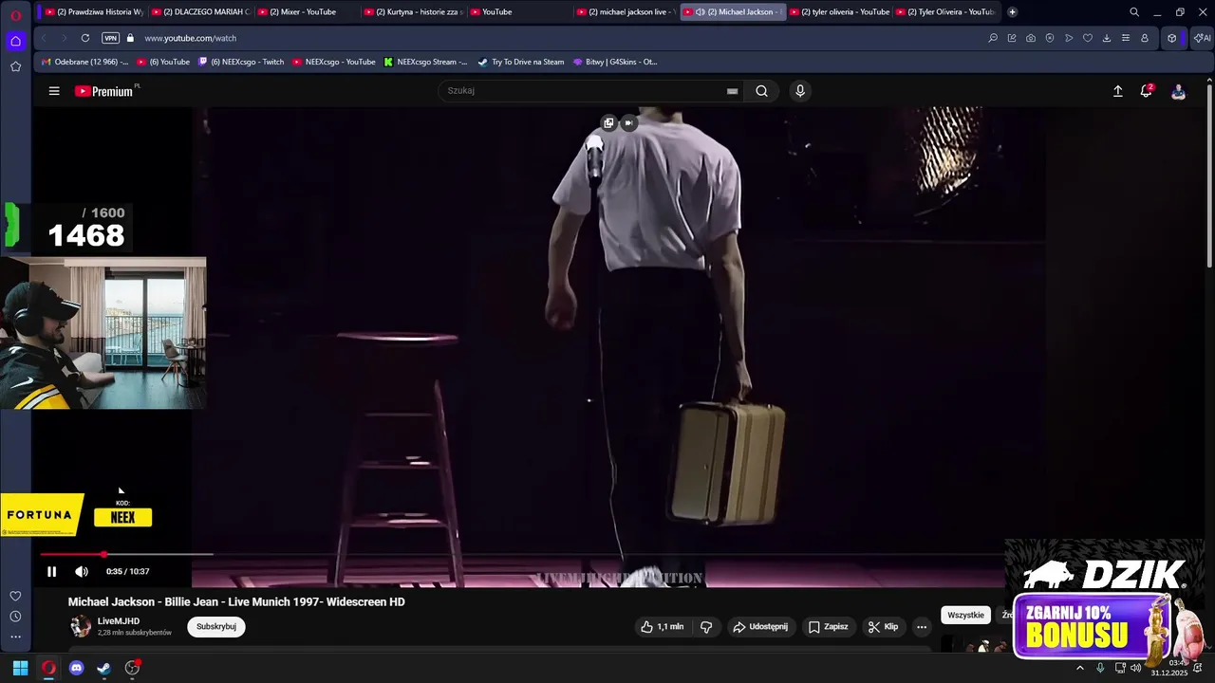Open Try To Drive na Steam bookmark

[x=521, y=62]
